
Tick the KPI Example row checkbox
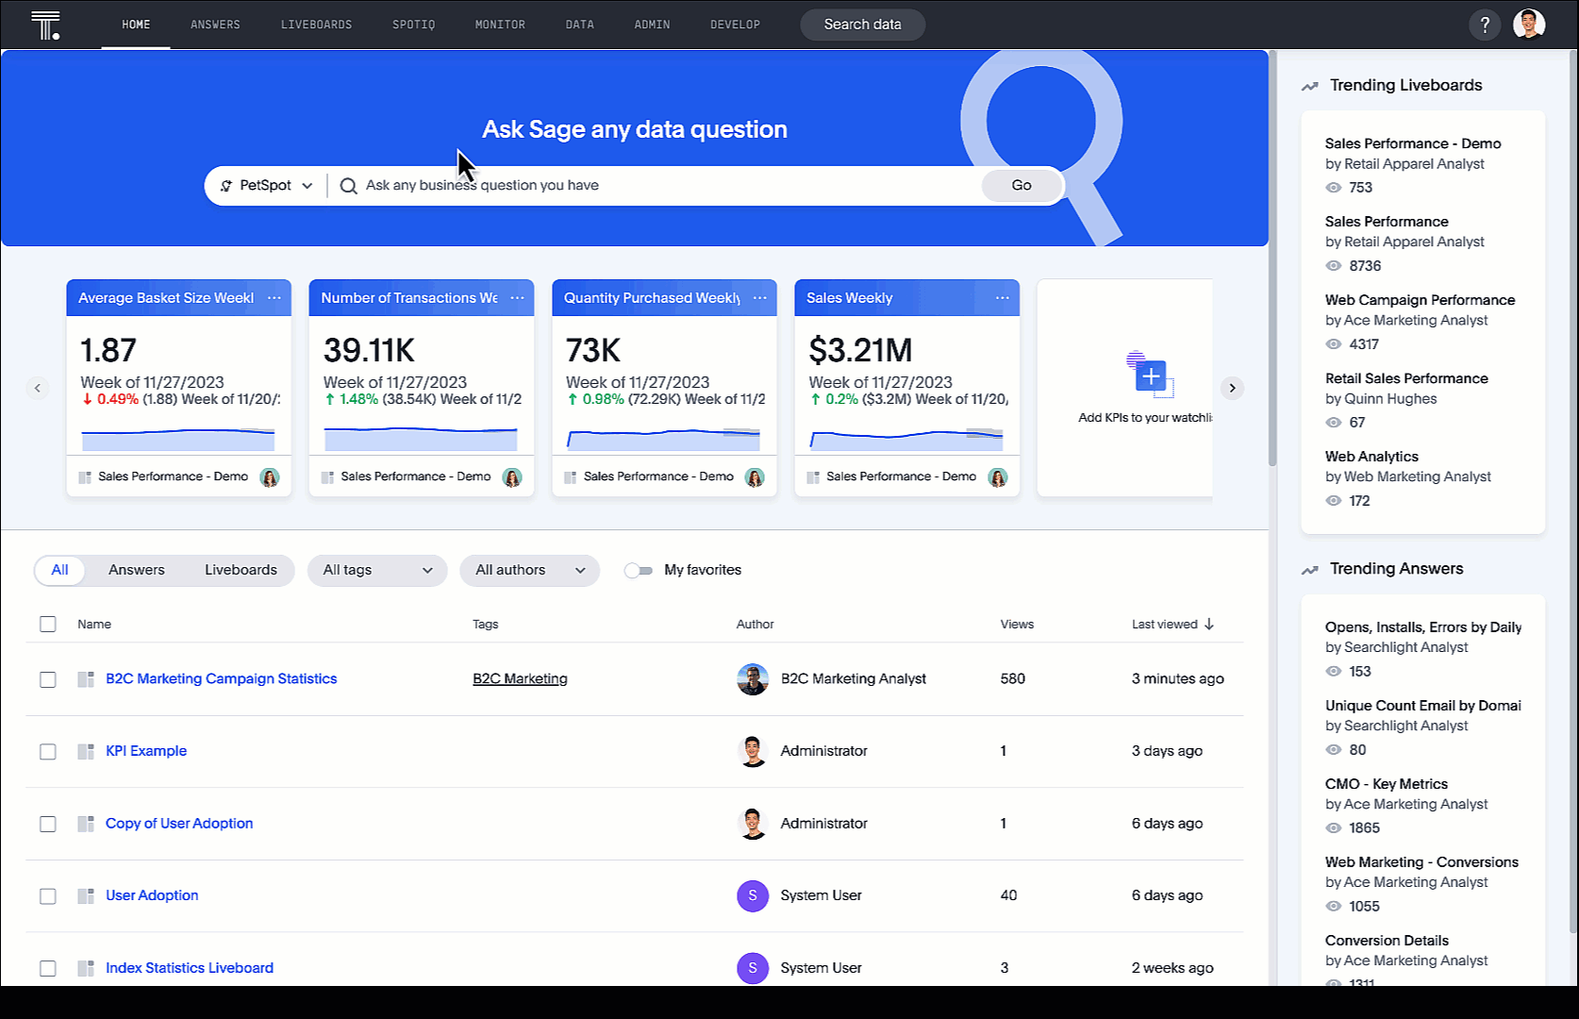click(x=48, y=752)
